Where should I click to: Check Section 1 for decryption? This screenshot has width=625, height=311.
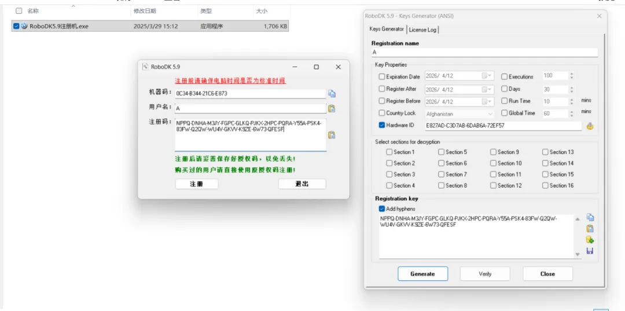point(389,152)
